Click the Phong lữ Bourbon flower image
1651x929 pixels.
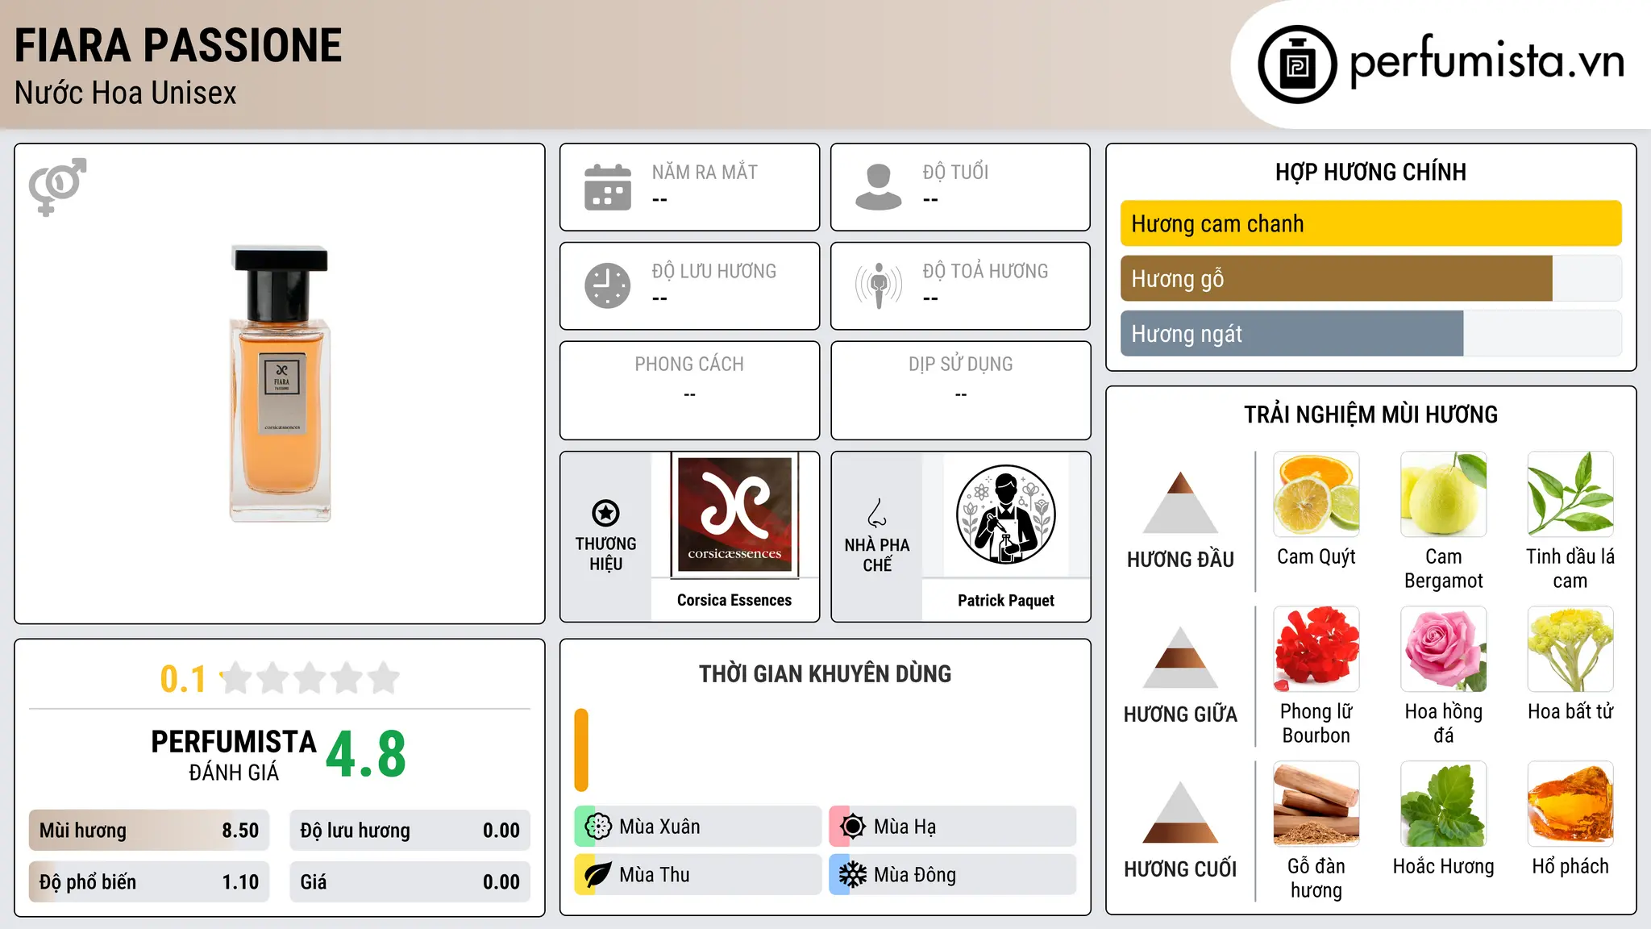pos(1316,649)
